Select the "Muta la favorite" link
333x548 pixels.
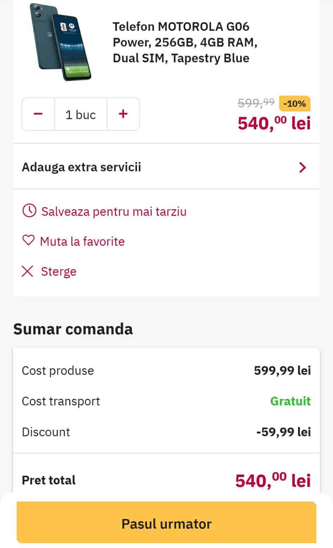click(x=82, y=242)
